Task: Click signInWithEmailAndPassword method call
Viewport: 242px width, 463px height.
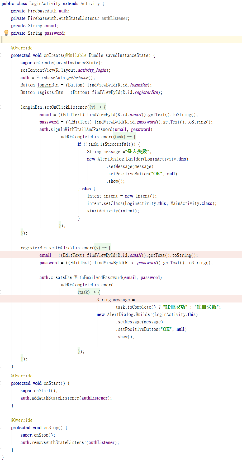Action: [x=82, y=130]
